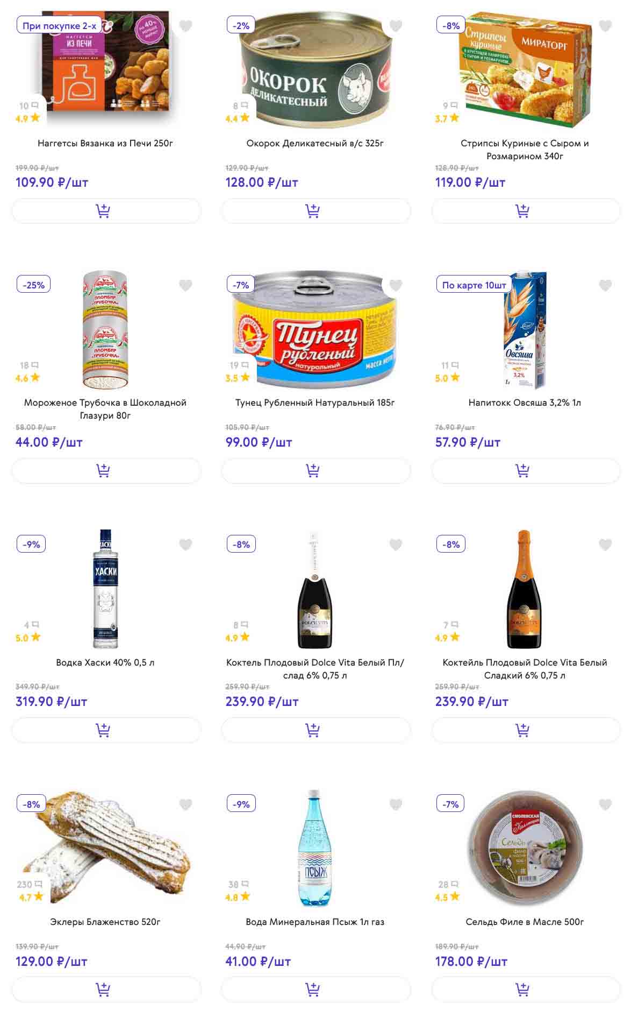Open the 230 reviews count on Эклеры
This screenshot has width=631, height=1017.
click(x=29, y=884)
